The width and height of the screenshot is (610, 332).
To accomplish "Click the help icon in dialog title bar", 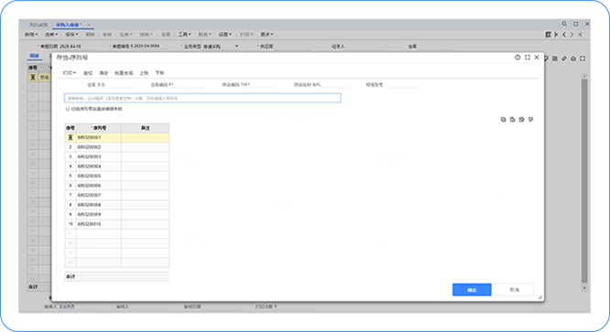I will point(517,58).
